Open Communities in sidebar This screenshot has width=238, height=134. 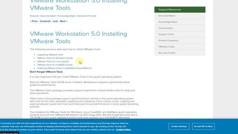tap(180, 28)
